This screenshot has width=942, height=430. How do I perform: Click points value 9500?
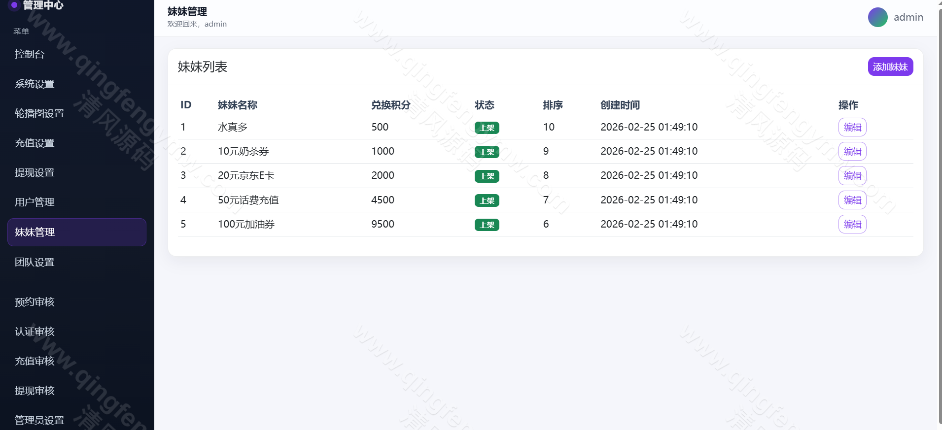click(383, 224)
